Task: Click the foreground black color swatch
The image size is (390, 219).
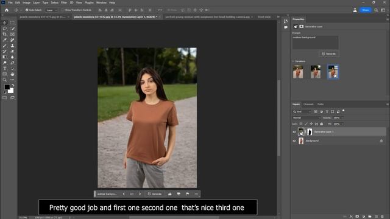Action: tap(7, 86)
